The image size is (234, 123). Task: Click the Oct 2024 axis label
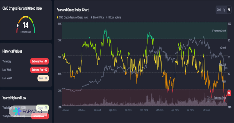point(144,110)
